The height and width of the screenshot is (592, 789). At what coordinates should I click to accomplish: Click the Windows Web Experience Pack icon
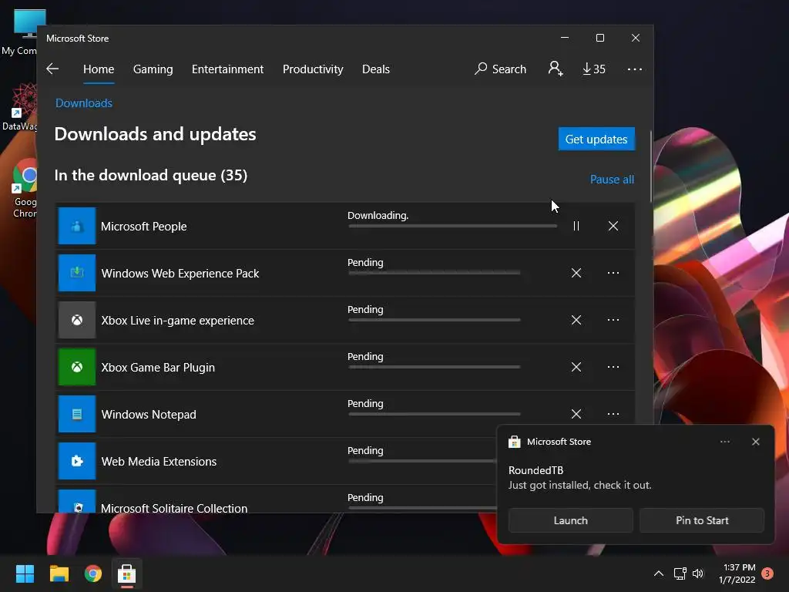(x=77, y=273)
